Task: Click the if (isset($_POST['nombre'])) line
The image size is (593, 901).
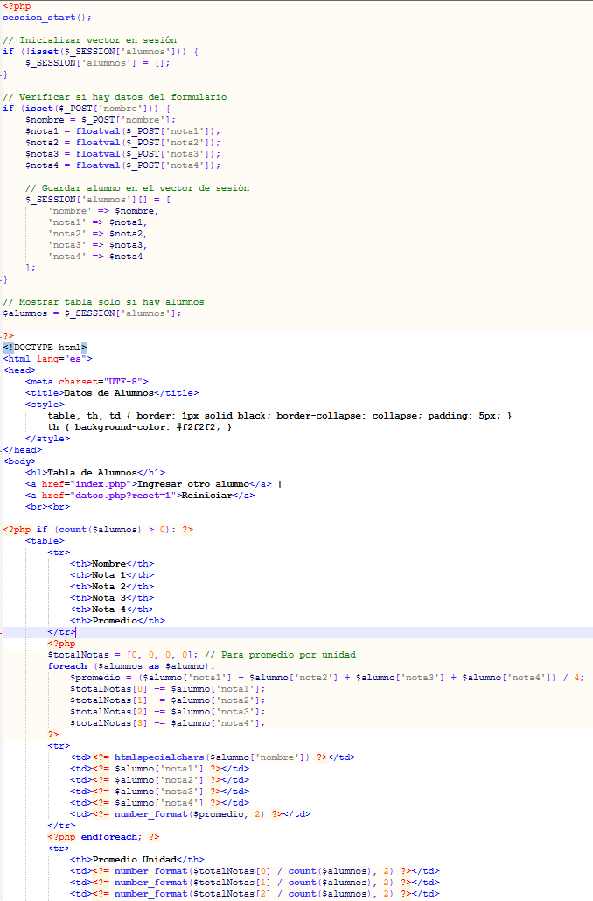Action: pos(87,108)
